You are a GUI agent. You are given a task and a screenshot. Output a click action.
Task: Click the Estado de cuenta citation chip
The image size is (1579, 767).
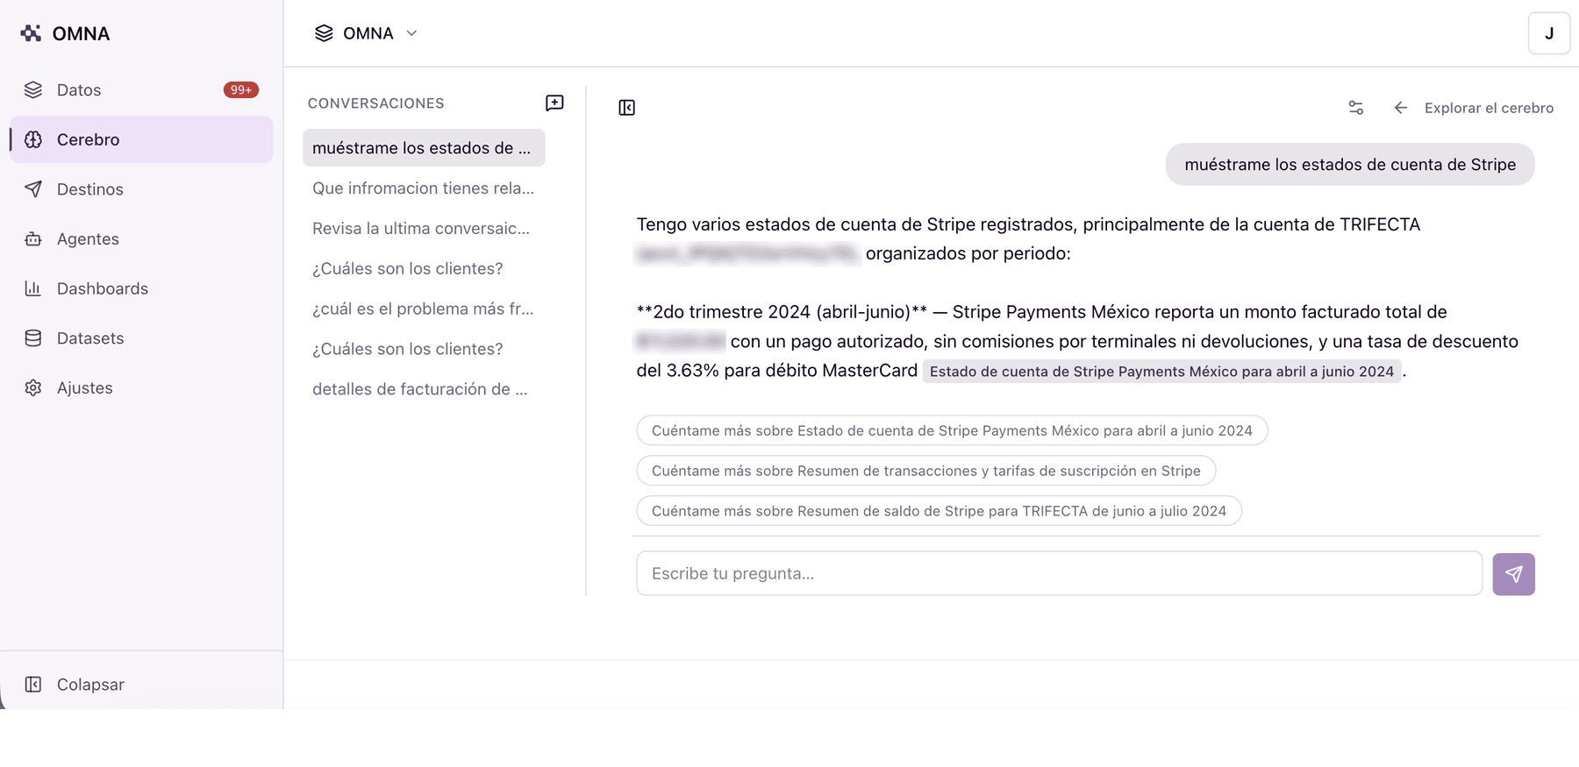(1161, 372)
